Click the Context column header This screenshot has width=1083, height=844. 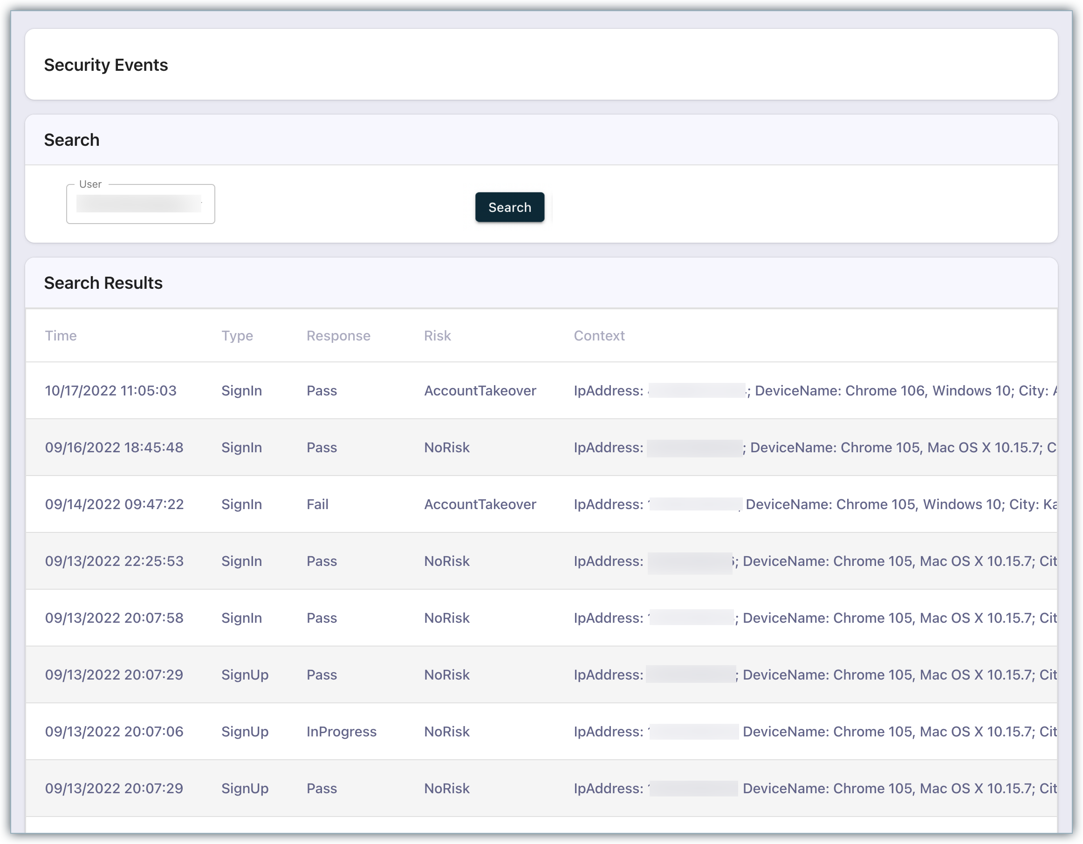click(598, 335)
